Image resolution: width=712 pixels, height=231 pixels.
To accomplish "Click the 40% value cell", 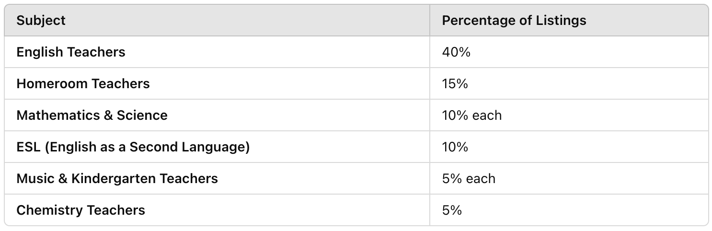I will tap(569, 52).
